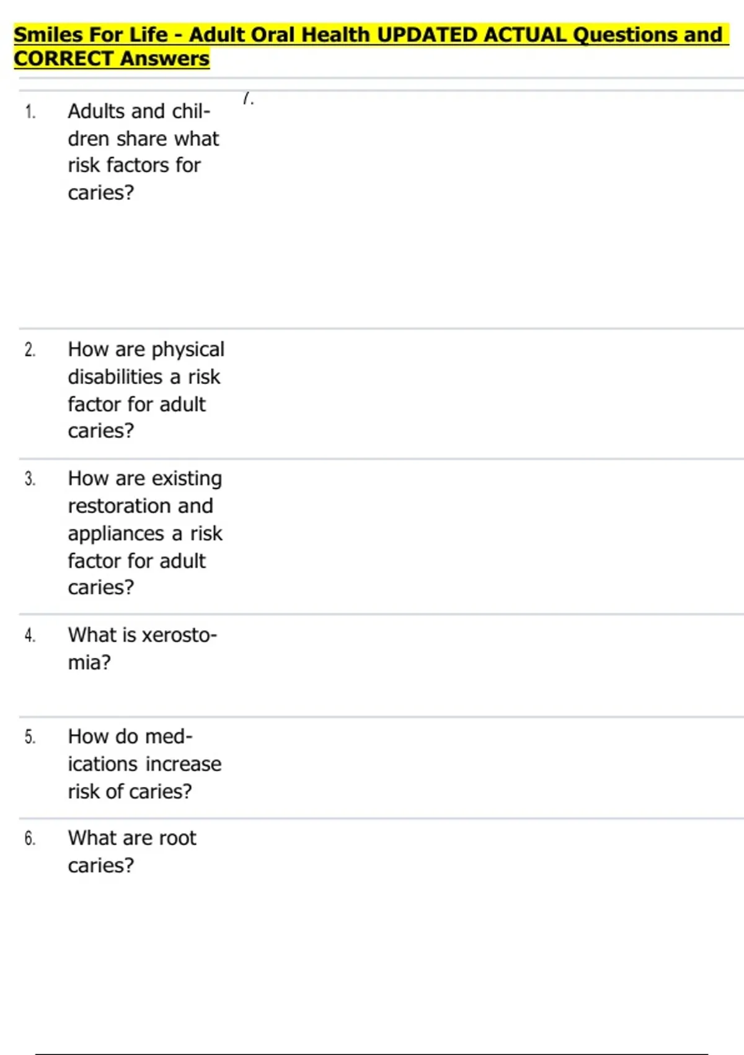Select question 5 about medications increasing caries
This screenshot has width=744, height=1055.
(x=144, y=764)
